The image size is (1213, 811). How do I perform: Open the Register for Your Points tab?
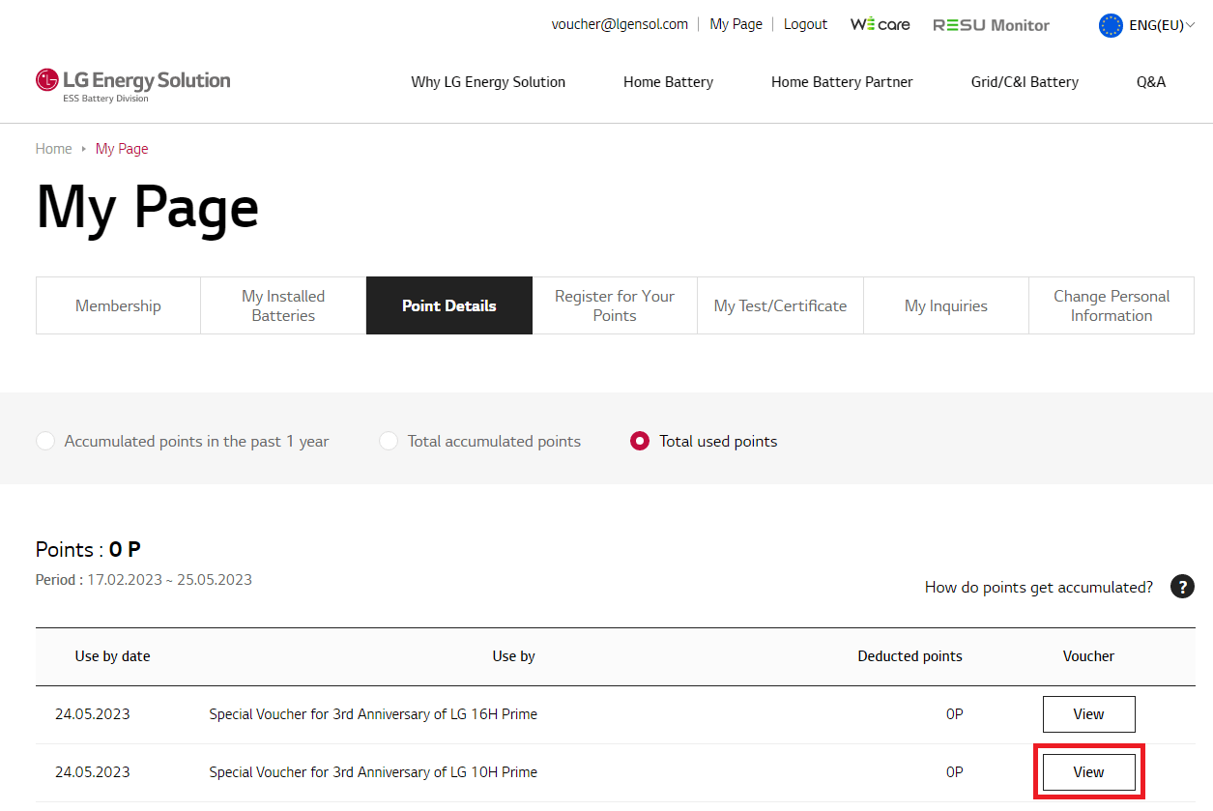(615, 305)
